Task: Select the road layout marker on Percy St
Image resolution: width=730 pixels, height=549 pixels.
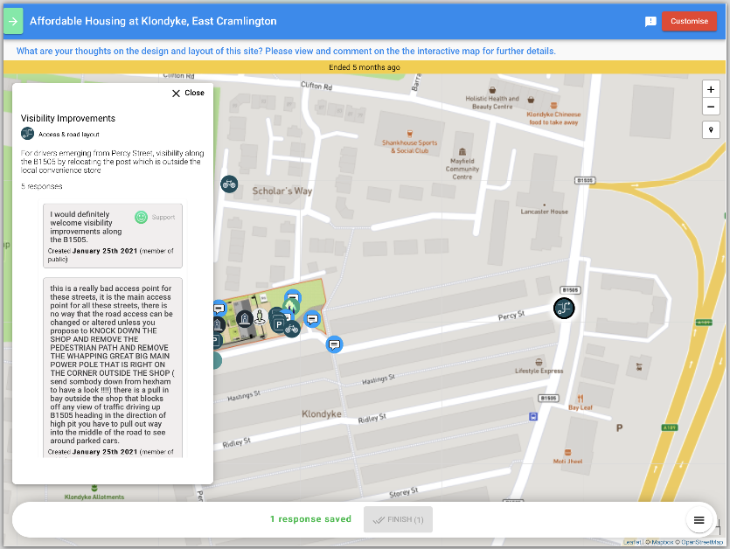Action: pos(564,309)
